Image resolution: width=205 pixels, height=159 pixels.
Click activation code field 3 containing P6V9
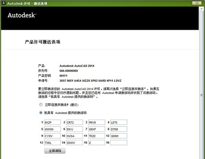point(96,122)
